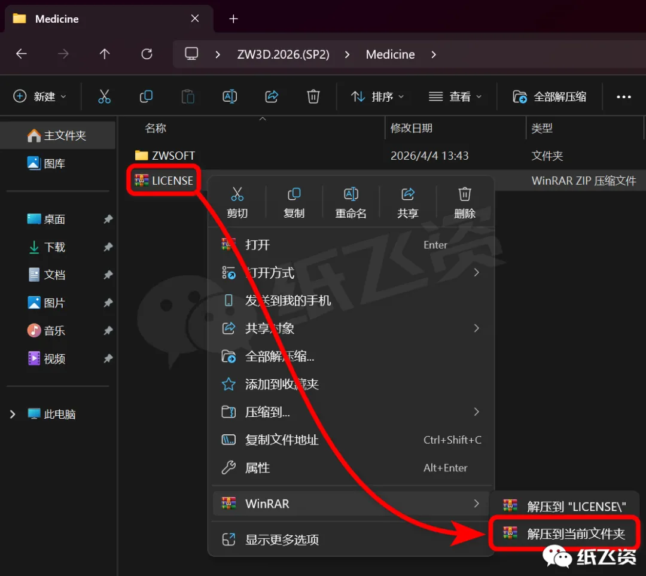Image resolution: width=646 pixels, height=576 pixels.
Task: Expand the chevron before ZW3D.2026.(SP2)
Action: click(x=218, y=54)
